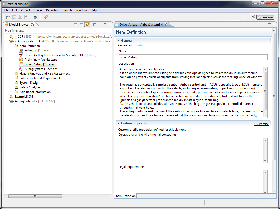Image resolution: width=280 pixels, height=209 pixels.
Task: Maximize the editor area
Action: 274,24
